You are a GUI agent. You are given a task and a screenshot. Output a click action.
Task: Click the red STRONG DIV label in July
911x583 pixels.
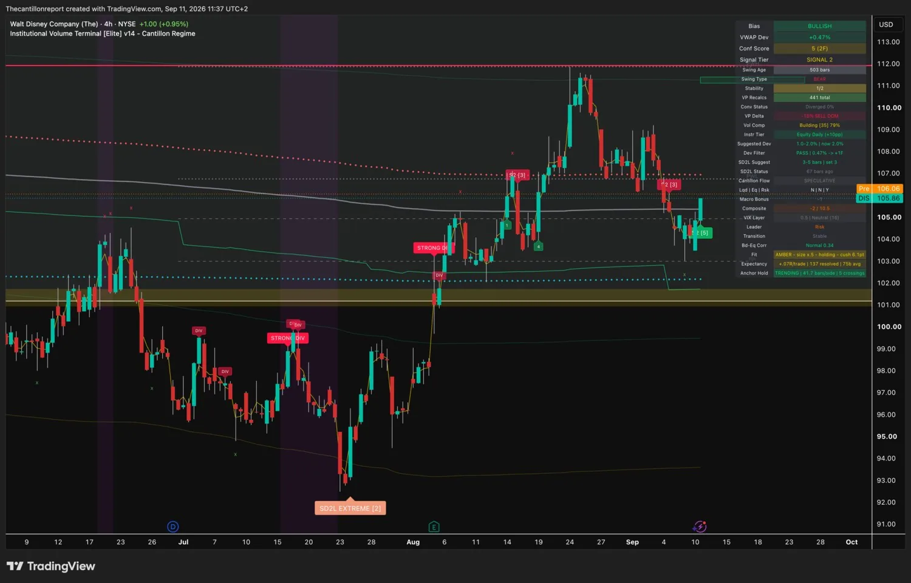coord(288,338)
